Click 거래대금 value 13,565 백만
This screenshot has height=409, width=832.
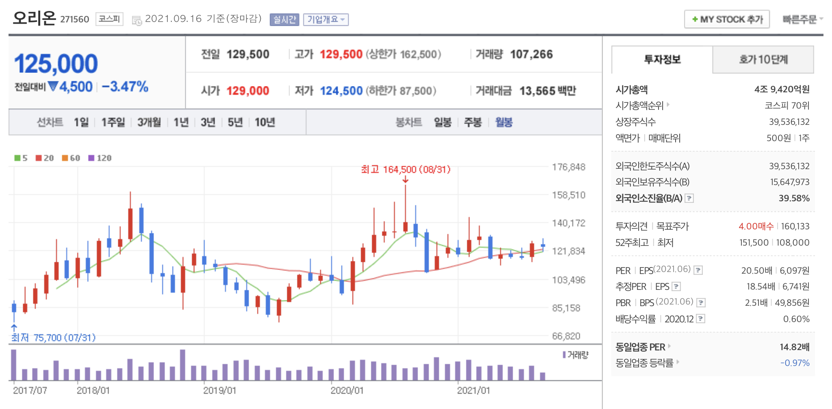click(548, 91)
